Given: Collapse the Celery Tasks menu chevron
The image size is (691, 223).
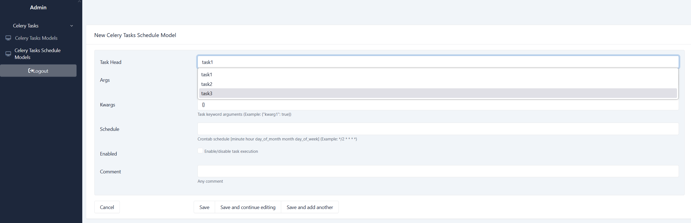Looking at the screenshot, I should coord(72,26).
